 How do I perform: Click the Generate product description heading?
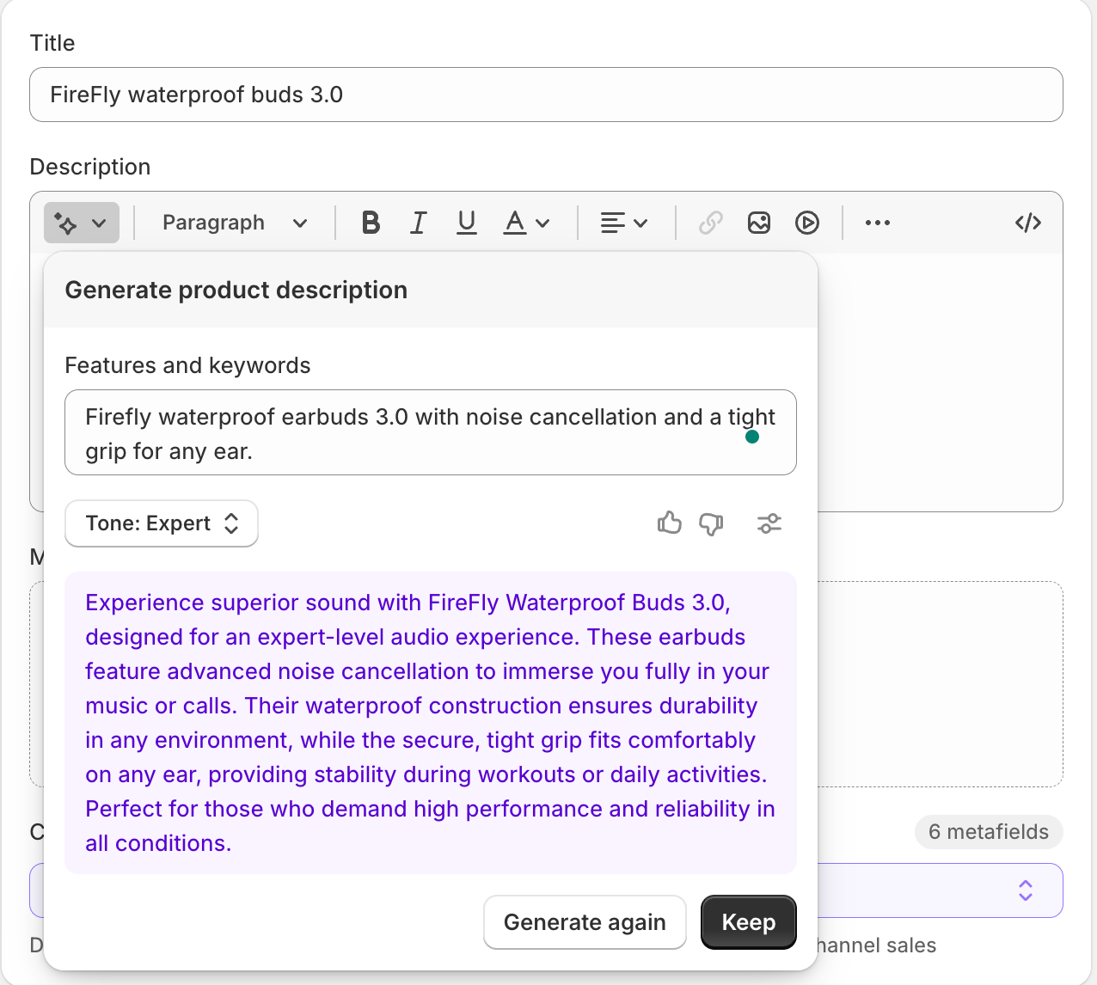tap(236, 290)
